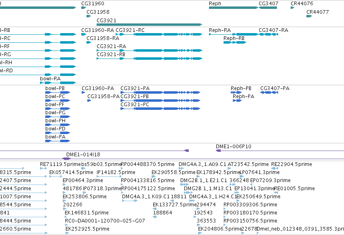344x235 pixels.
Task: Select the Reph-PA protein feature
Action: click(x=237, y=101)
